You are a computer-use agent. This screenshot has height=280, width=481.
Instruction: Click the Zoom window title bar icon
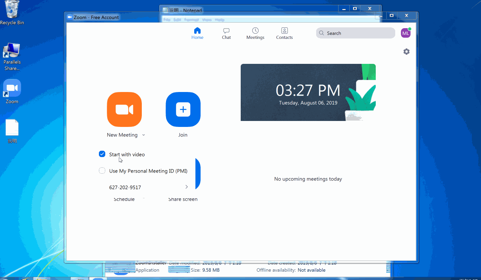pyautogui.click(x=70, y=17)
